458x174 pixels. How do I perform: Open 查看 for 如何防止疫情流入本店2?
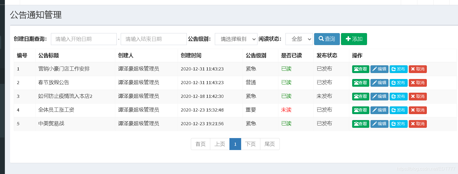(x=360, y=96)
